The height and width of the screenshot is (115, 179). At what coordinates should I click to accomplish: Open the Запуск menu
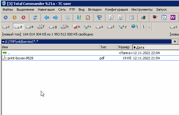tap(161, 9)
